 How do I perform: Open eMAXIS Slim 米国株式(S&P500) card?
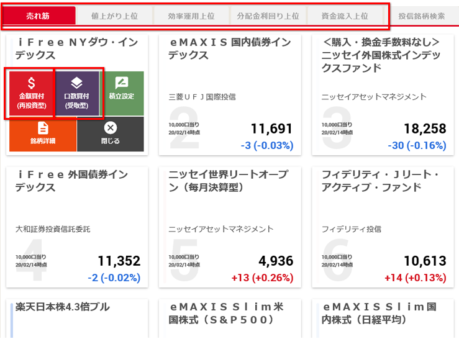pos(230,319)
